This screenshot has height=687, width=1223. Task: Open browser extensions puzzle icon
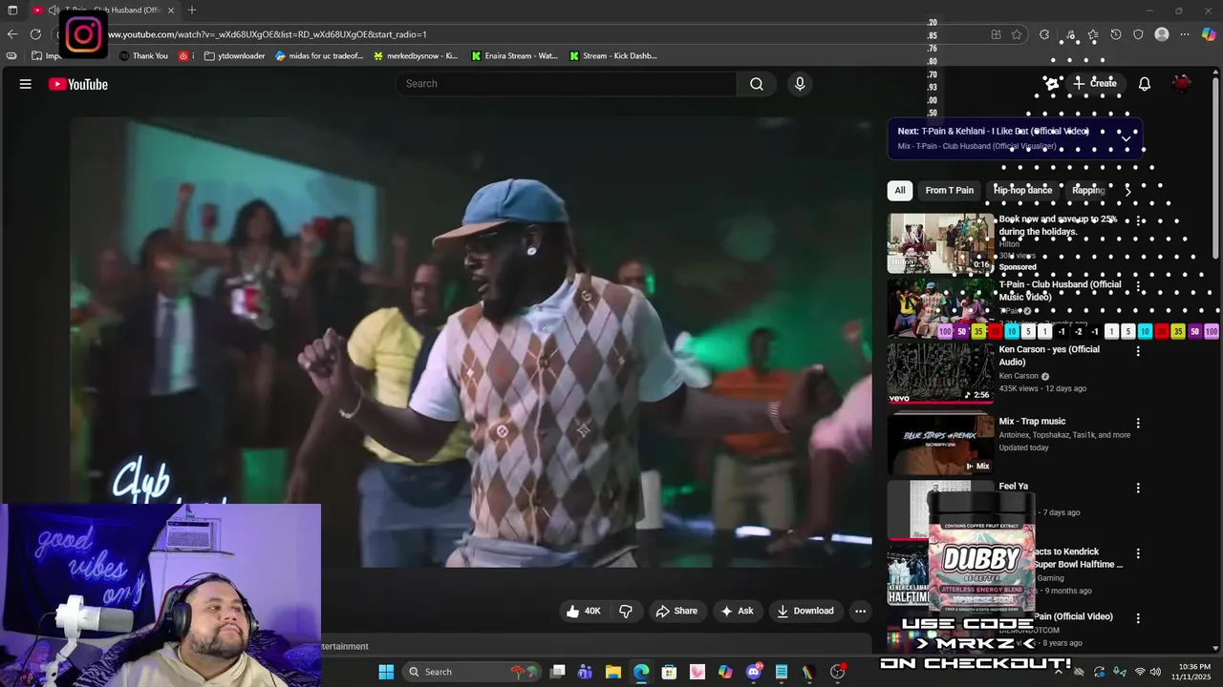pos(1044,34)
